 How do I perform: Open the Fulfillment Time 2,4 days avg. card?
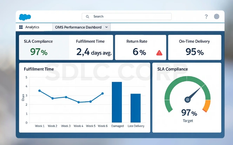(x=91, y=47)
